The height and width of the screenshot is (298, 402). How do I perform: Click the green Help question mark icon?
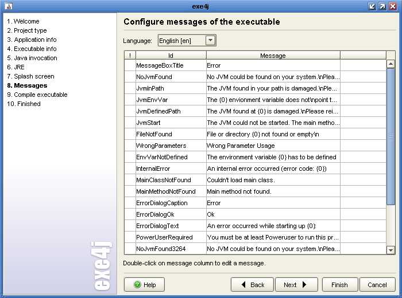[x=138, y=284]
